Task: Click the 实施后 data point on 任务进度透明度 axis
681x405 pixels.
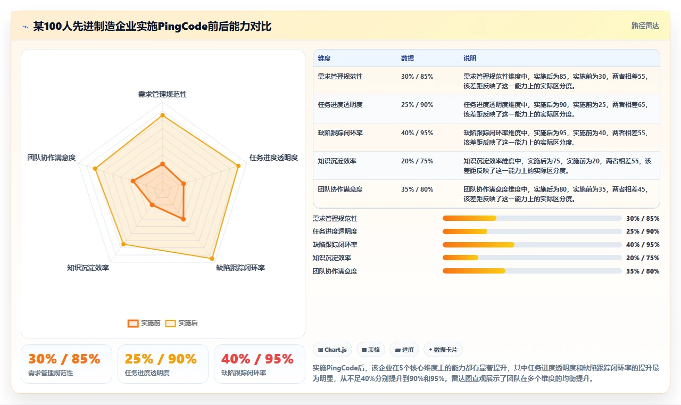Action: [238, 166]
